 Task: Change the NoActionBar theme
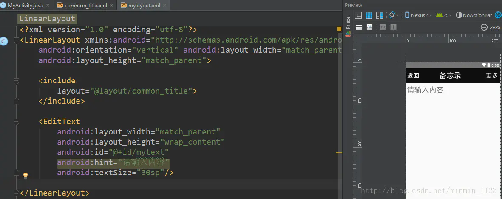(474, 15)
